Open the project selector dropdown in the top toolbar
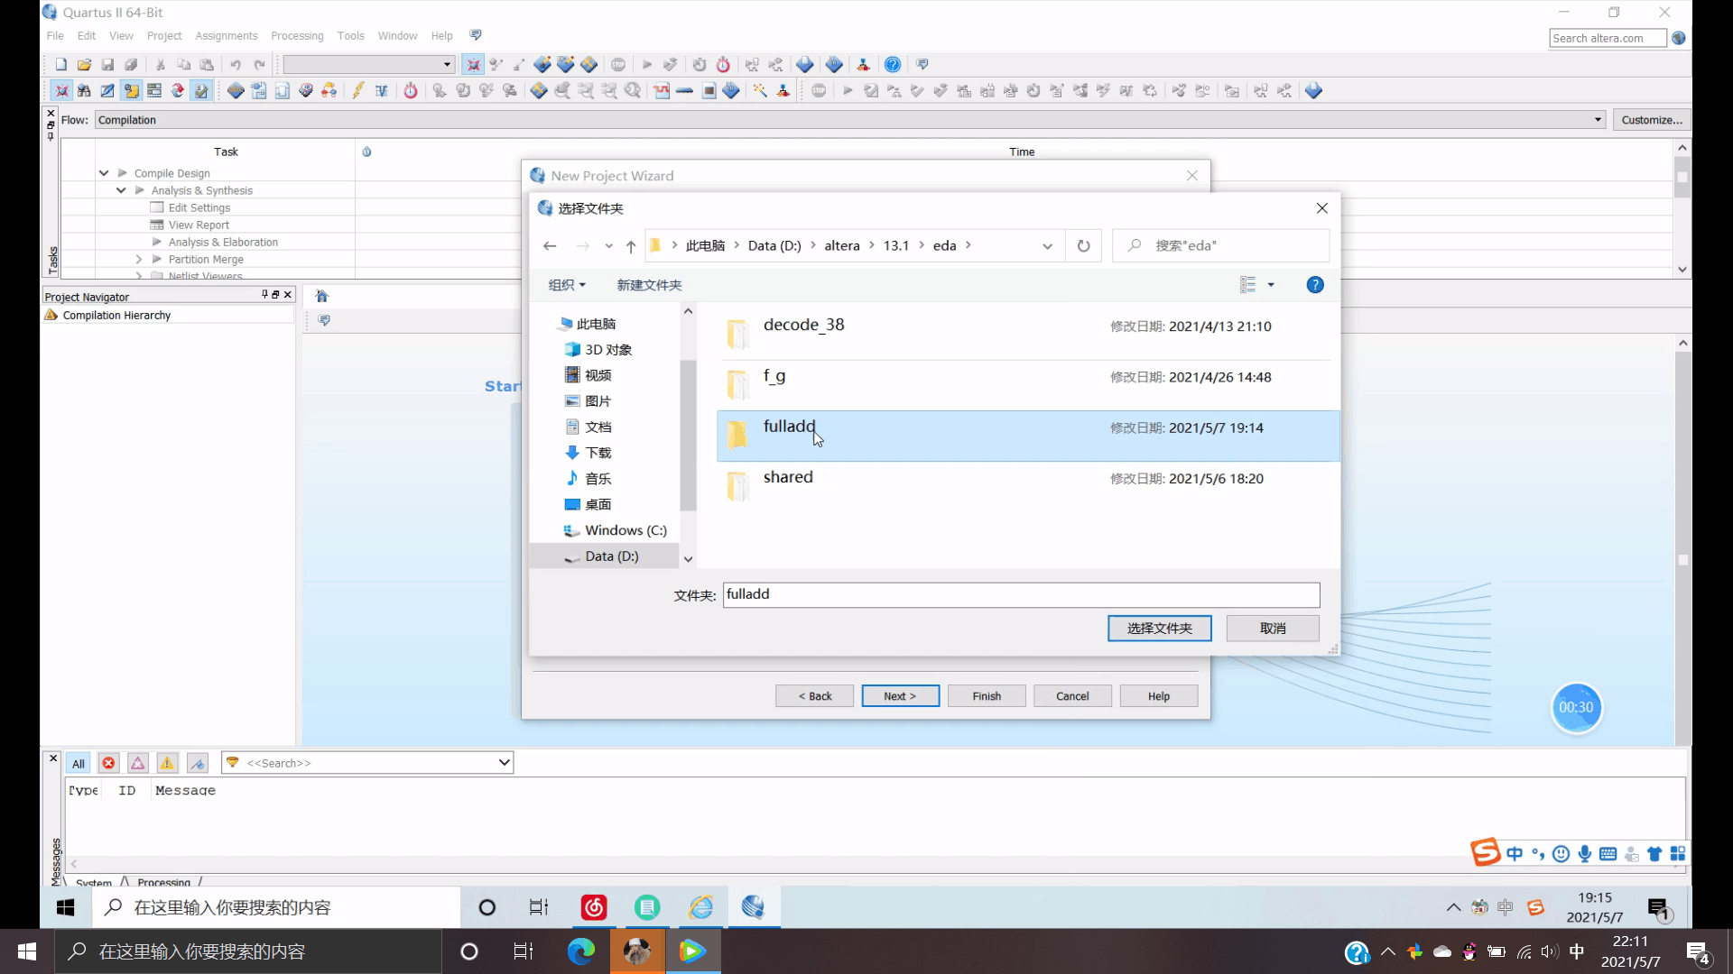 pyautogui.click(x=447, y=65)
